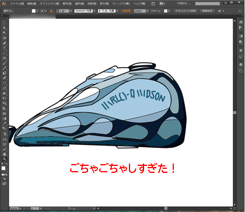This screenshot has height=212, width=245.
Task: Open the Appearance panel icon
Action: [240, 51]
